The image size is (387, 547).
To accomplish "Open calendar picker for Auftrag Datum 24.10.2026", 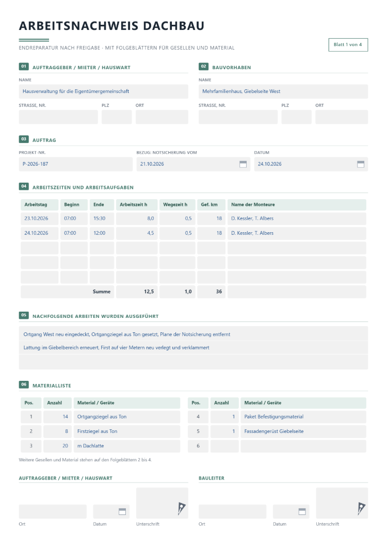I will (361, 164).
